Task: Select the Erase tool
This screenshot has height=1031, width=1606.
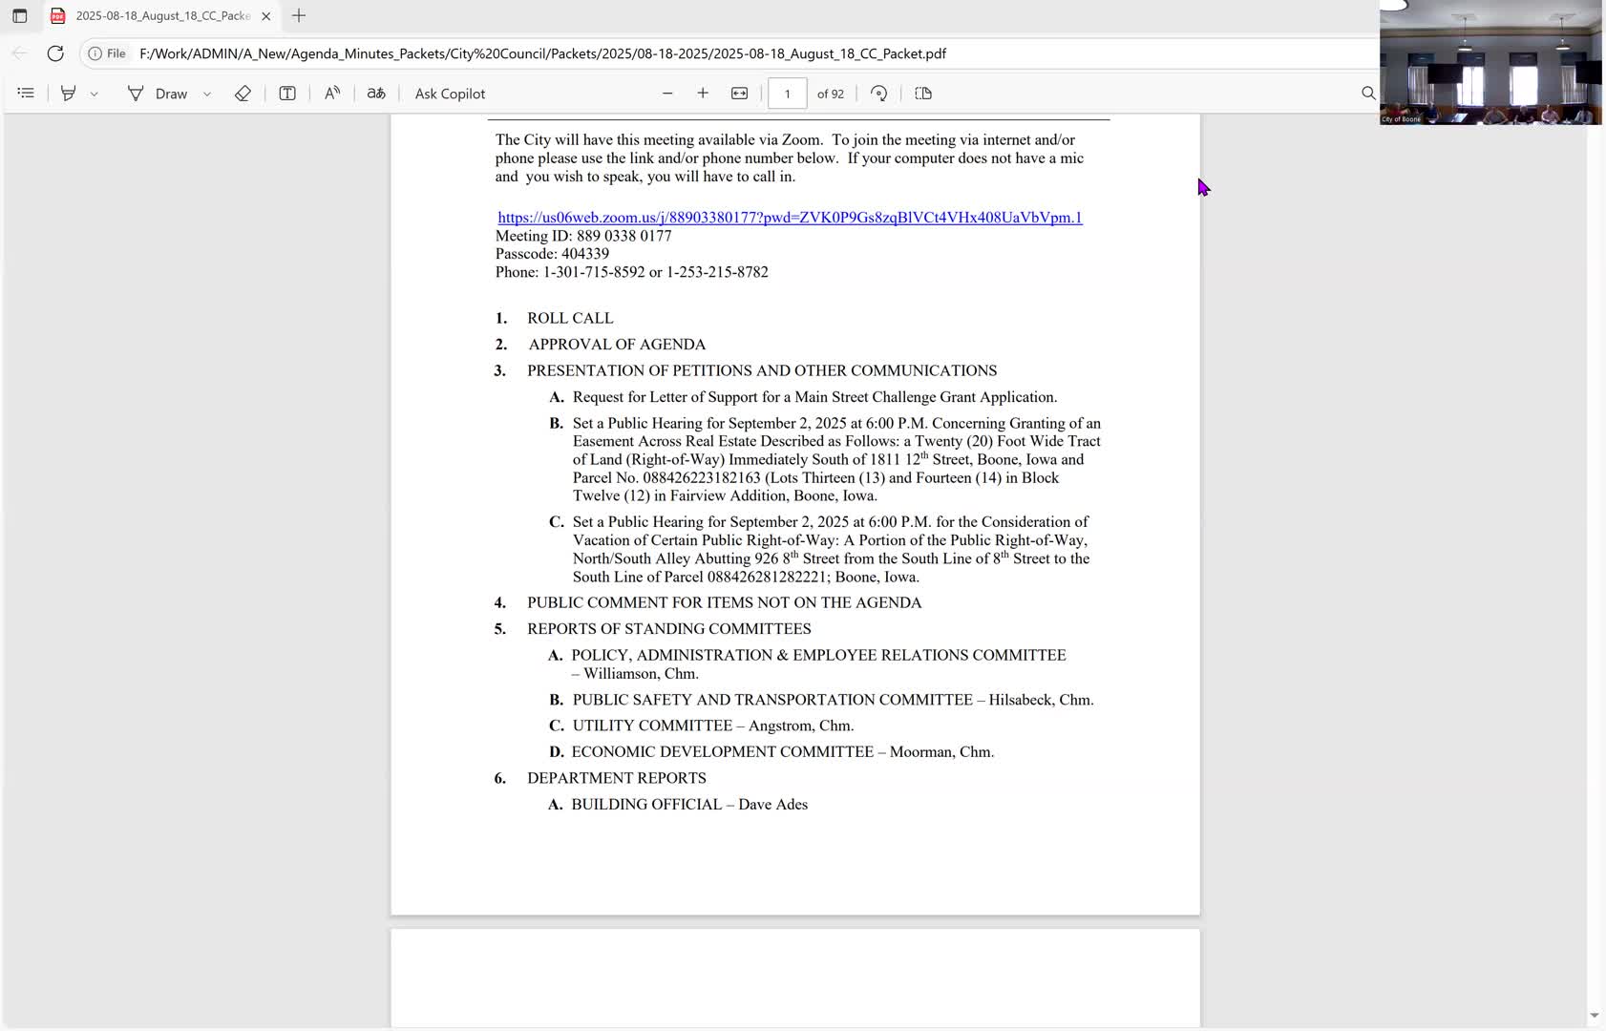Action: (x=243, y=94)
